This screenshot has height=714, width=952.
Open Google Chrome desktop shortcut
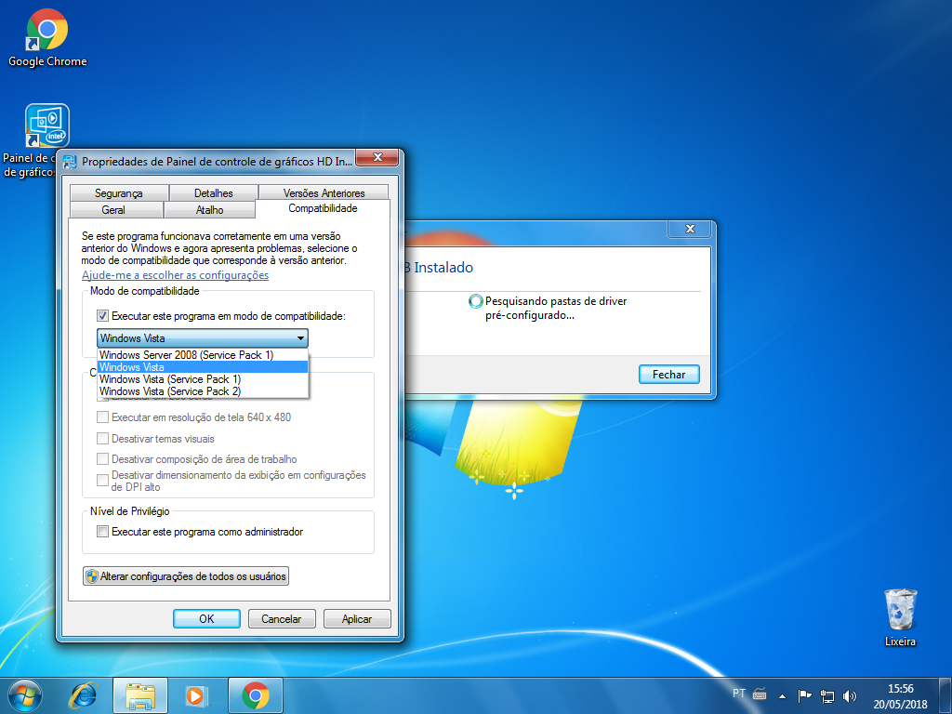coord(47,37)
